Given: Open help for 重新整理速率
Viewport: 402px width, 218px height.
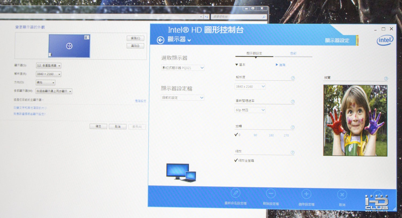Looking at the screenshot, I should pyautogui.click(x=293, y=102).
